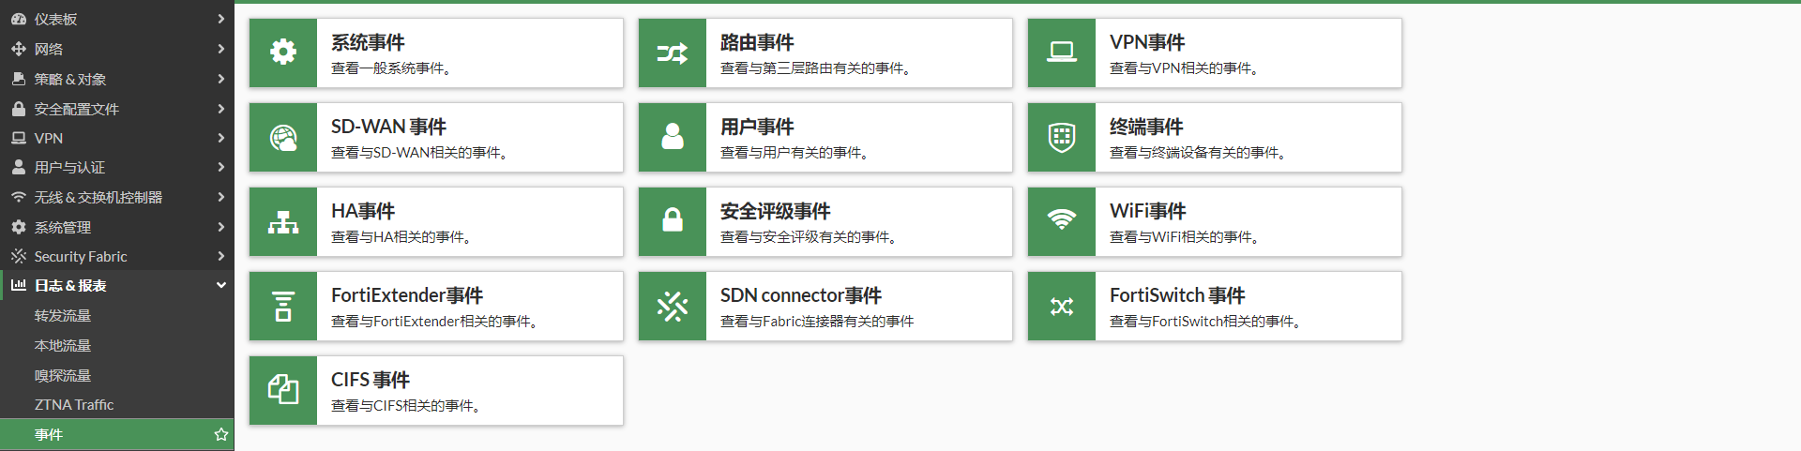
Task: Expand the 策略&对象 menu section
Action: (220, 79)
